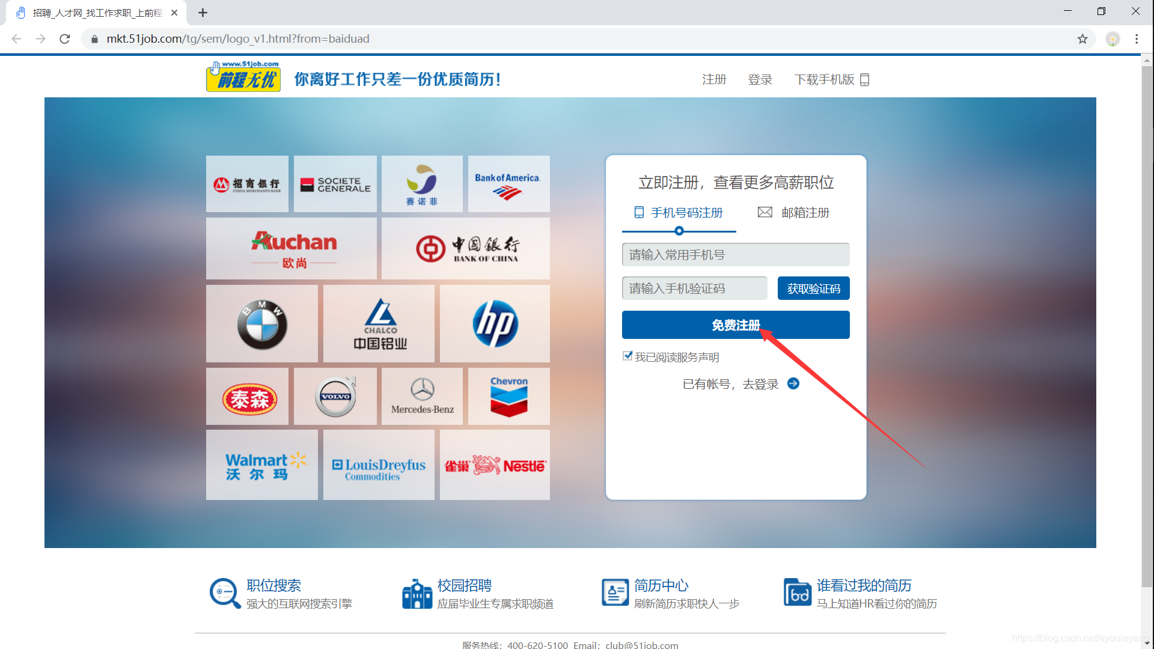
Task: Click the address bar URL
Action: [238, 38]
